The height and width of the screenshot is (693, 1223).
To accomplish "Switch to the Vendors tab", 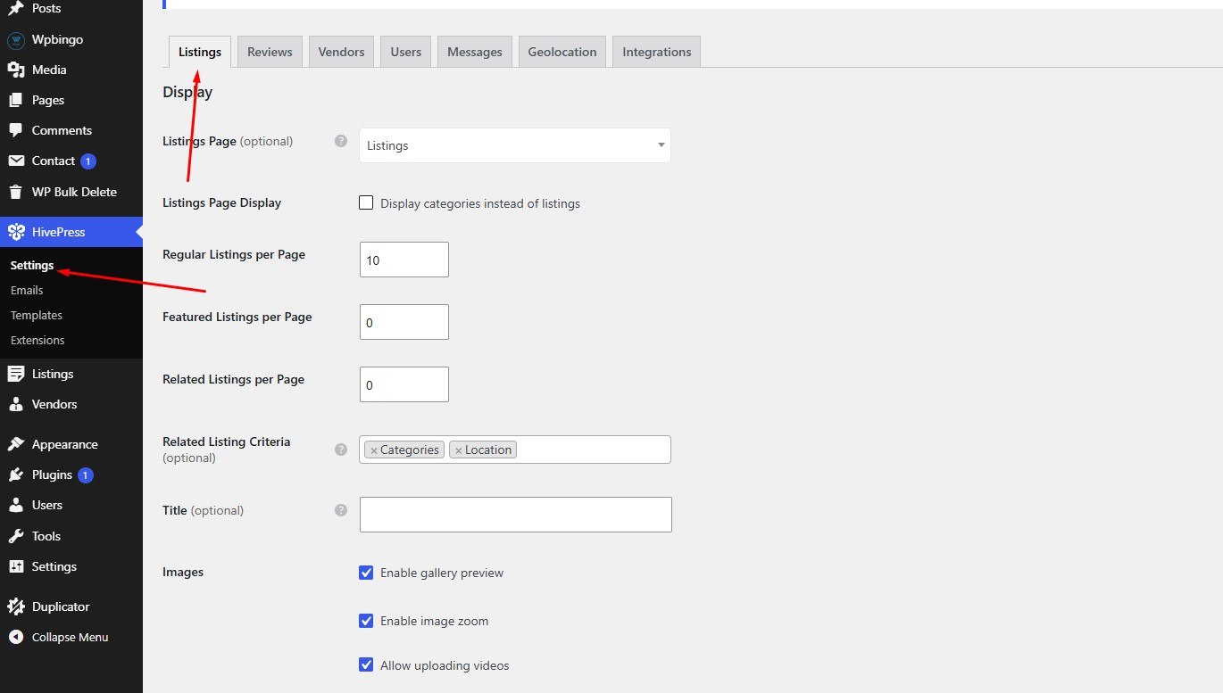I will click(342, 52).
